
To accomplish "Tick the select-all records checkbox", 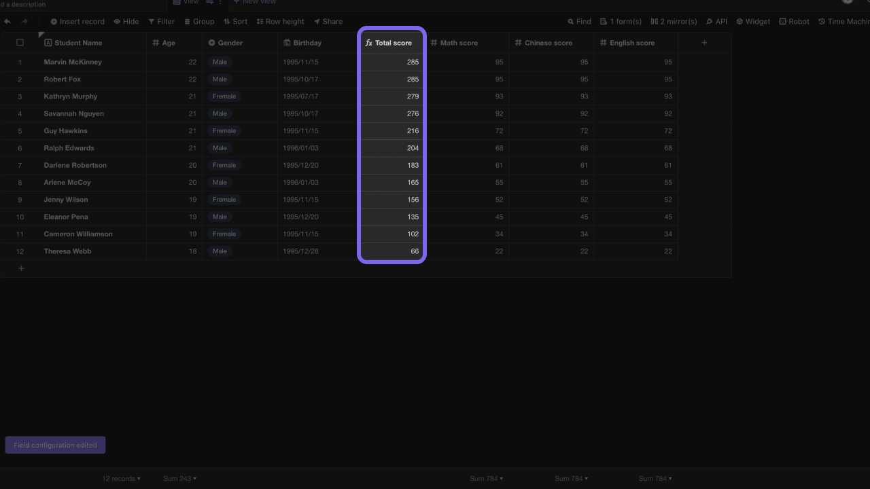I will [20, 43].
